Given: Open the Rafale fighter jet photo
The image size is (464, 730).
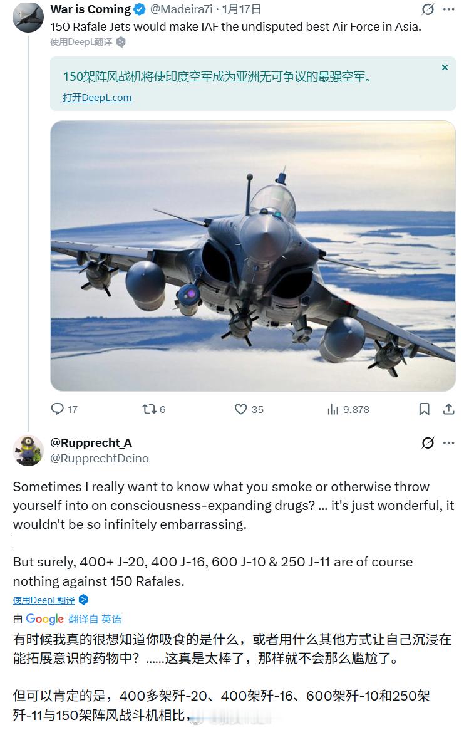Looking at the screenshot, I should pos(253,256).
